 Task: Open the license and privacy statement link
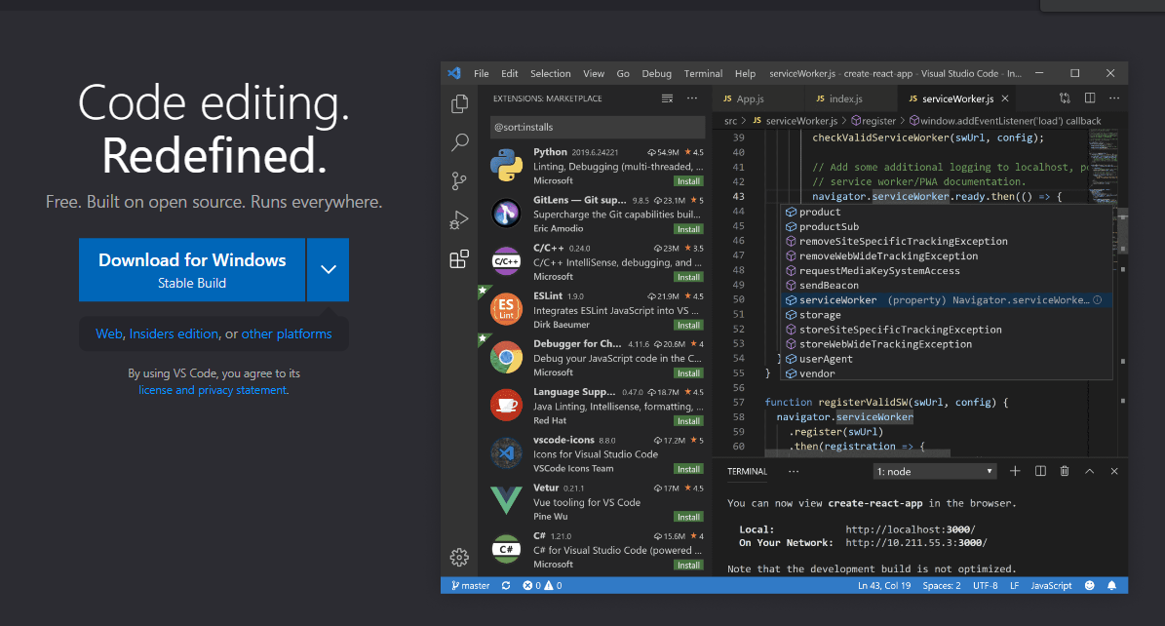tap(213, 390)
